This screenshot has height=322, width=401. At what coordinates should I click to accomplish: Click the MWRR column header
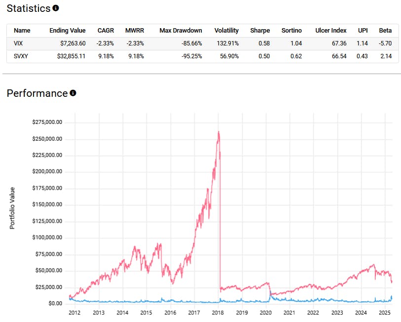[x=135, y=30]
